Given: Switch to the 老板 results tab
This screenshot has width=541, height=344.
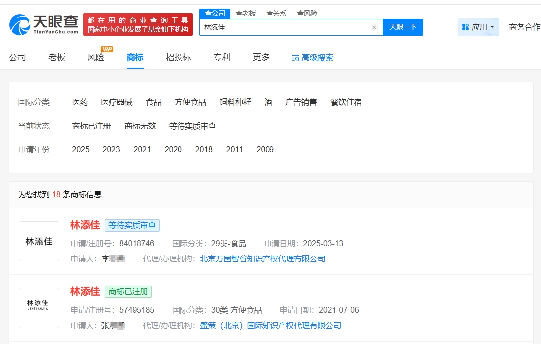Looking at the screenshot, I should pyautogui.click(x=57, y=57).
